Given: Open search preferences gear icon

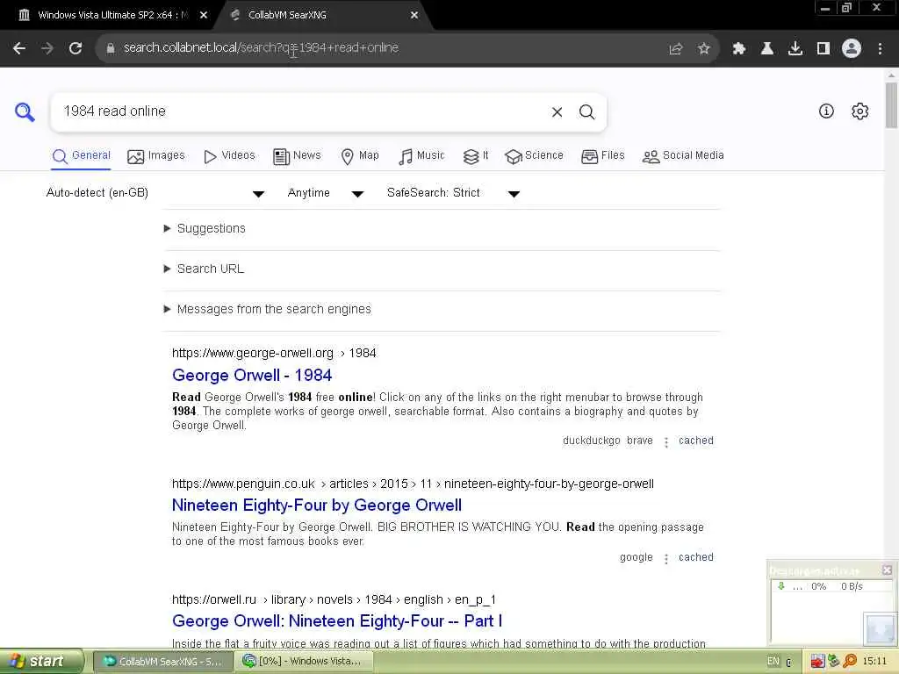Looking at the screenshot, I should (x=860, y=111).
